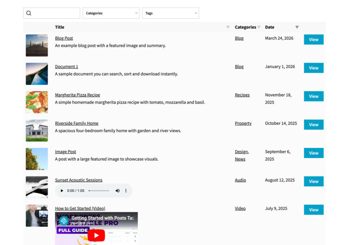Screen dimensions: 349x245
Task: Open the Margherita Pizza Recipe link
Action: point(77,95)
